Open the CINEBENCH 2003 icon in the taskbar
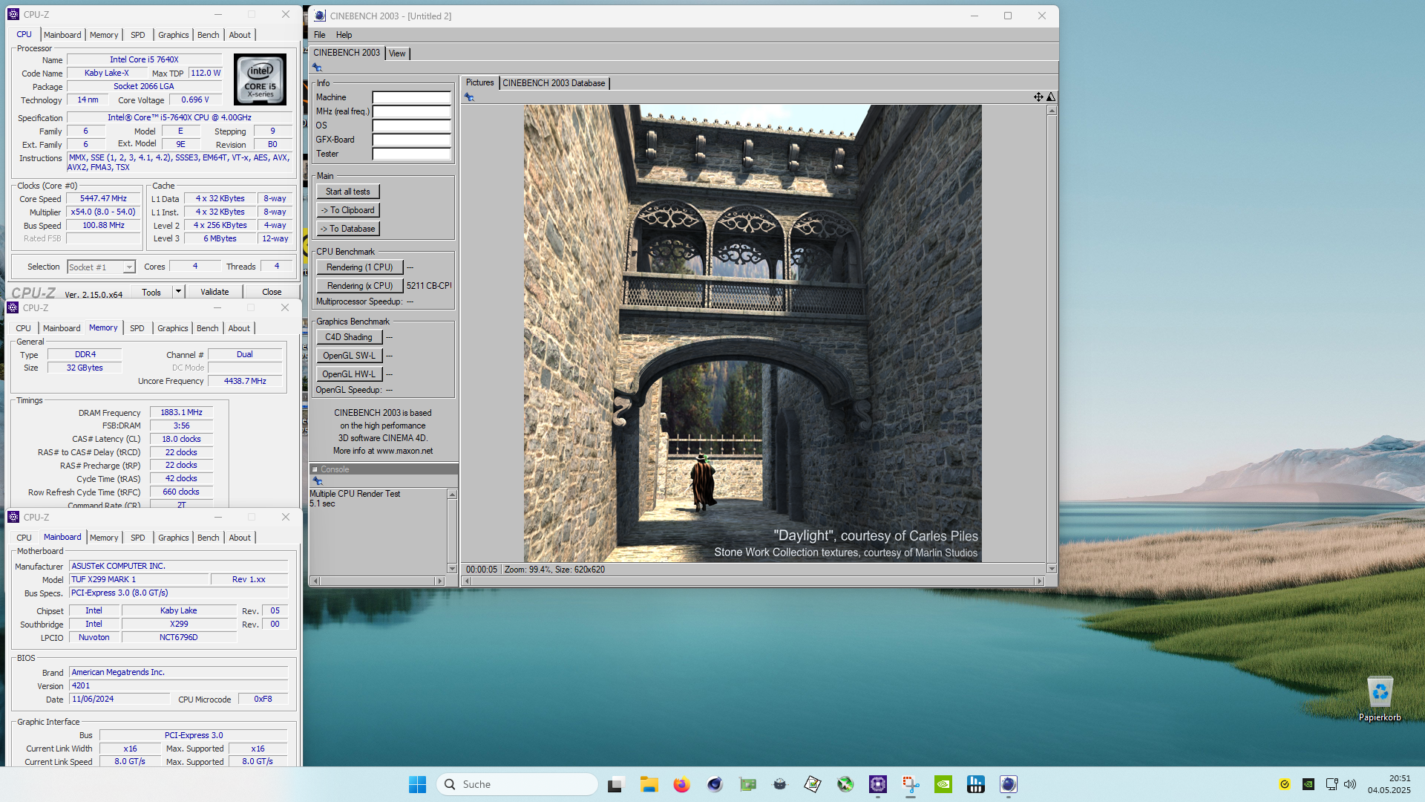 [1009, 784]
